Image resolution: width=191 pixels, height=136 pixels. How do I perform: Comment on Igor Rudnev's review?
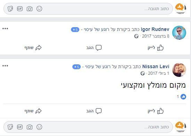(94, 48)
